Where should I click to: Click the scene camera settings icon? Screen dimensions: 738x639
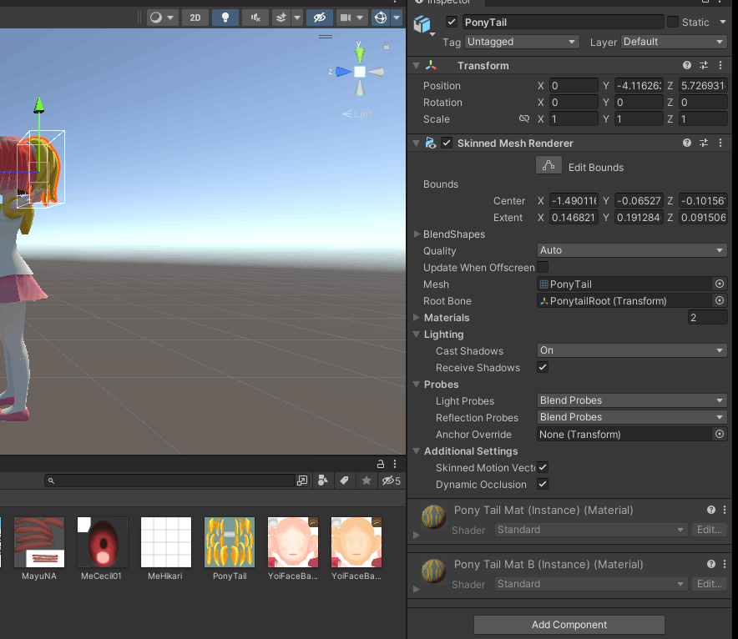click(x=346, y=18)
